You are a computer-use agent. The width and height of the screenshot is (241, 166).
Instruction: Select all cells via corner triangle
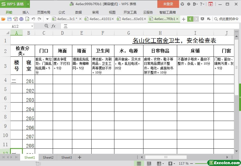pos(7,33)
